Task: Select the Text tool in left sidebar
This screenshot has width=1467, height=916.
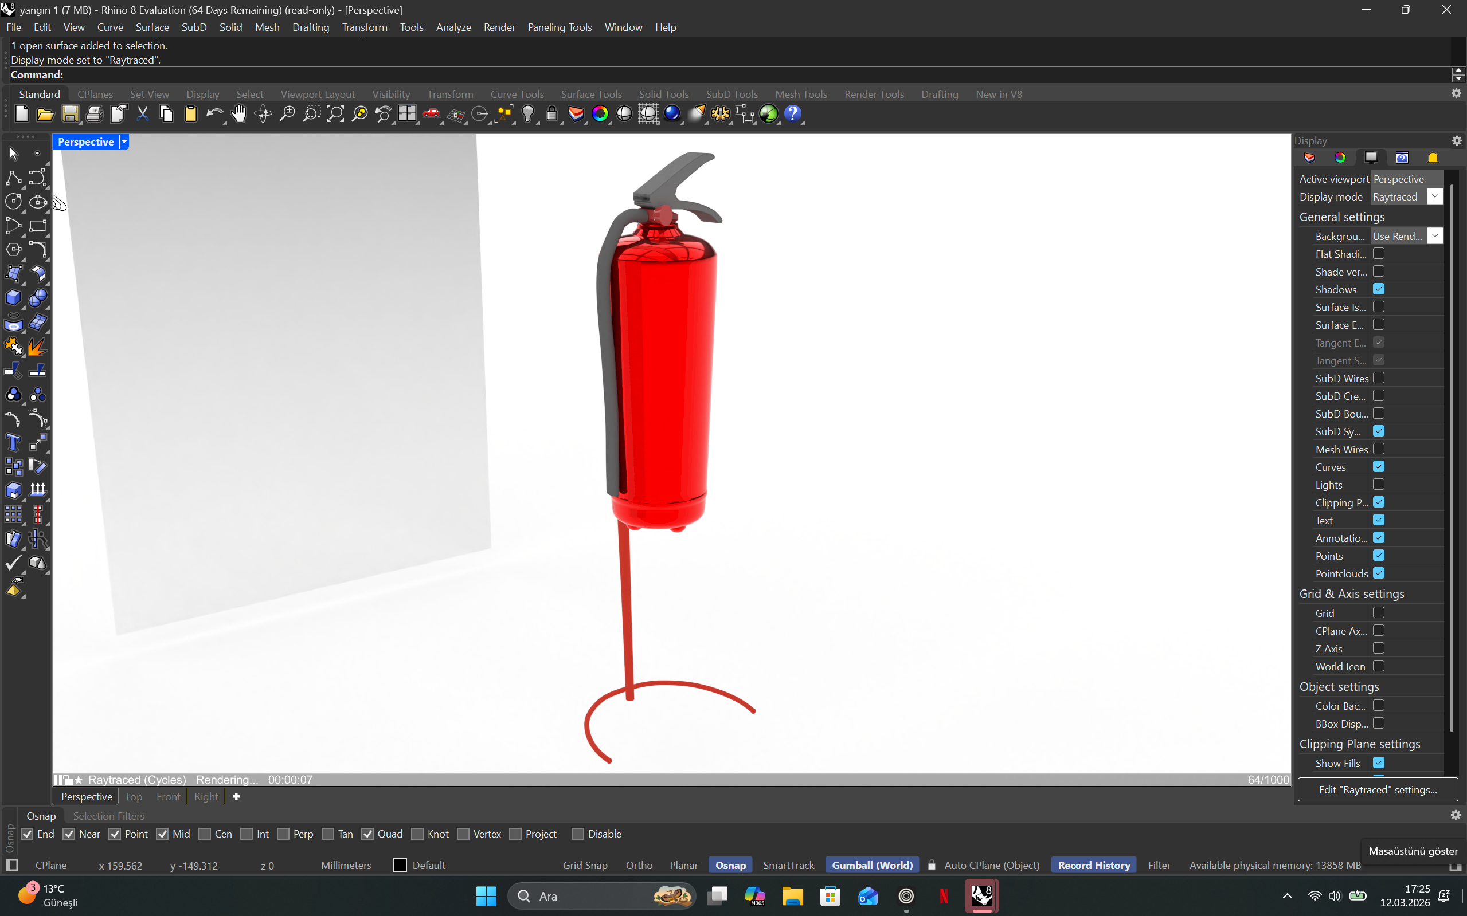Action: (x=13, y=443)
